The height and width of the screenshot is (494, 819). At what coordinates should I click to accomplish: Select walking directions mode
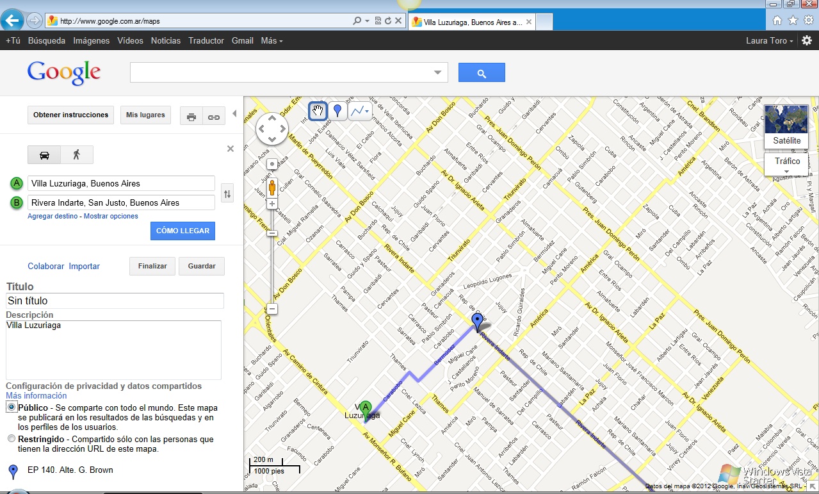[x=76, y=154]
